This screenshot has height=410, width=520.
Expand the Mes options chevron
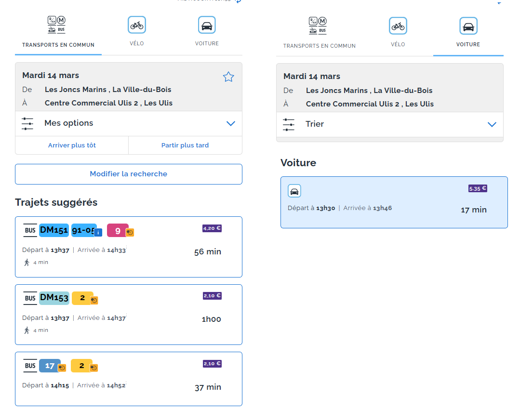point(230,123)
